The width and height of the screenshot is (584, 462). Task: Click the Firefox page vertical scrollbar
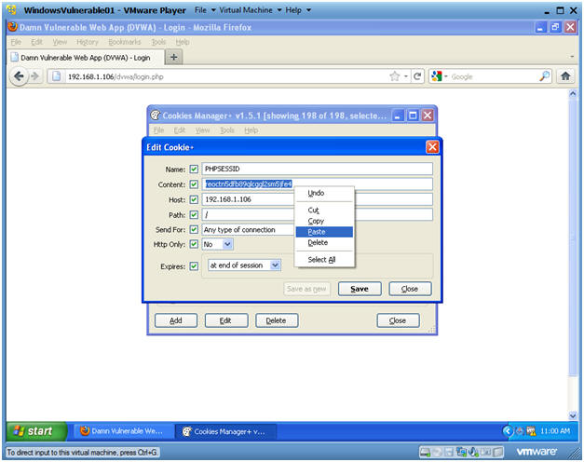[573, 237]
